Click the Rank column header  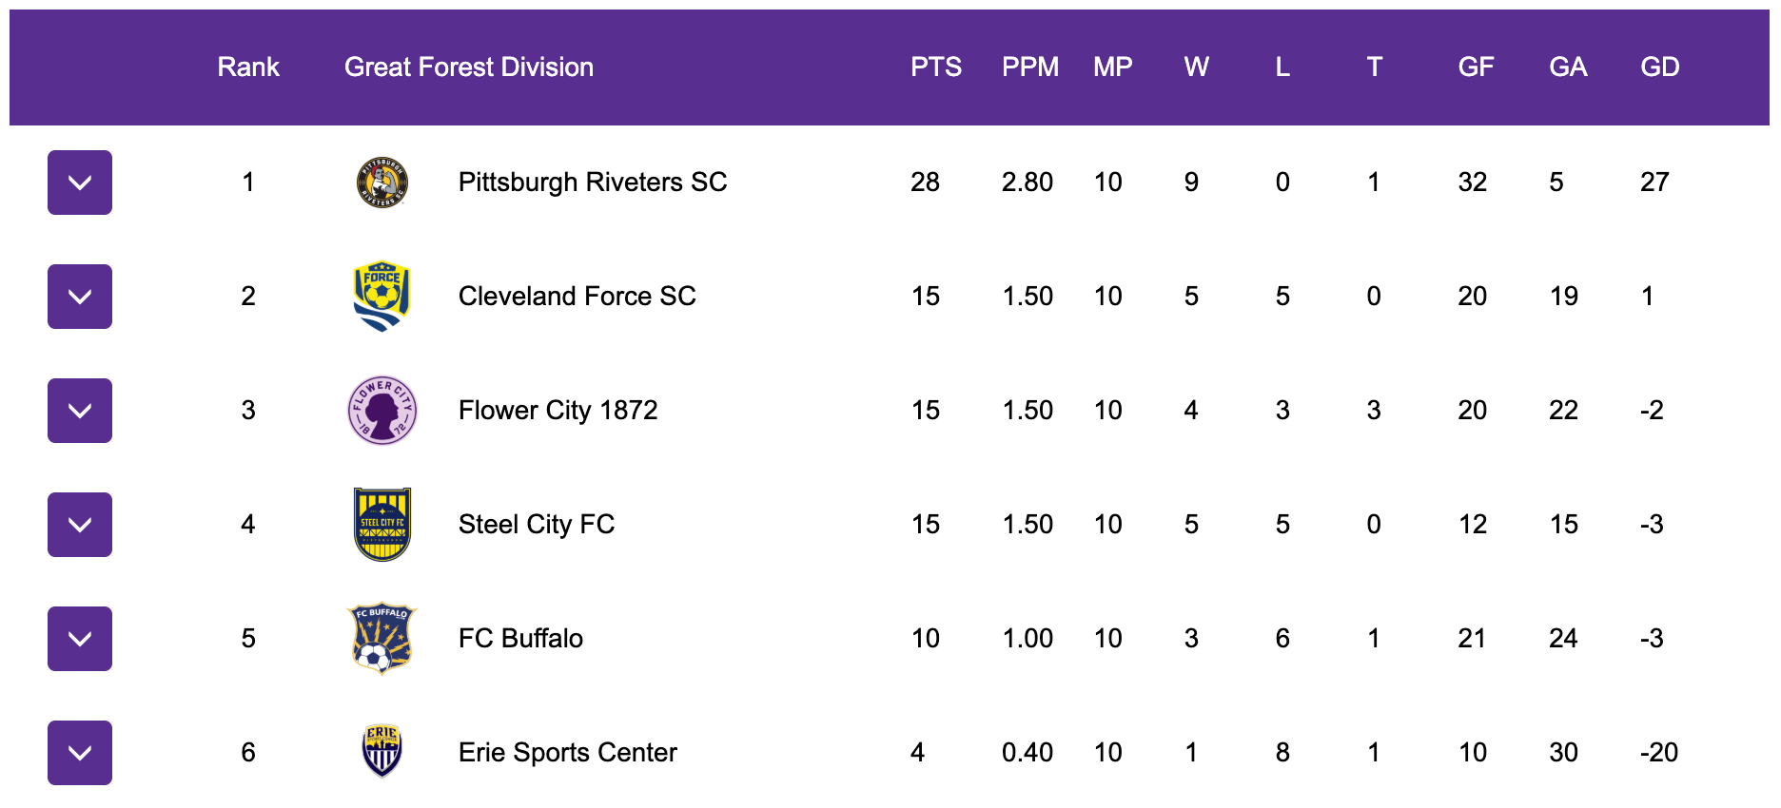click(x=248, y=67)
